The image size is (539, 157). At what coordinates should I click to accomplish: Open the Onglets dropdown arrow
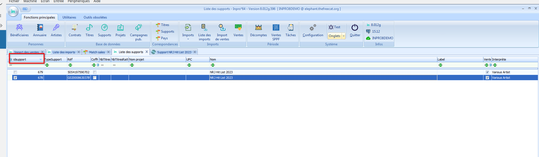pos(344,36)
